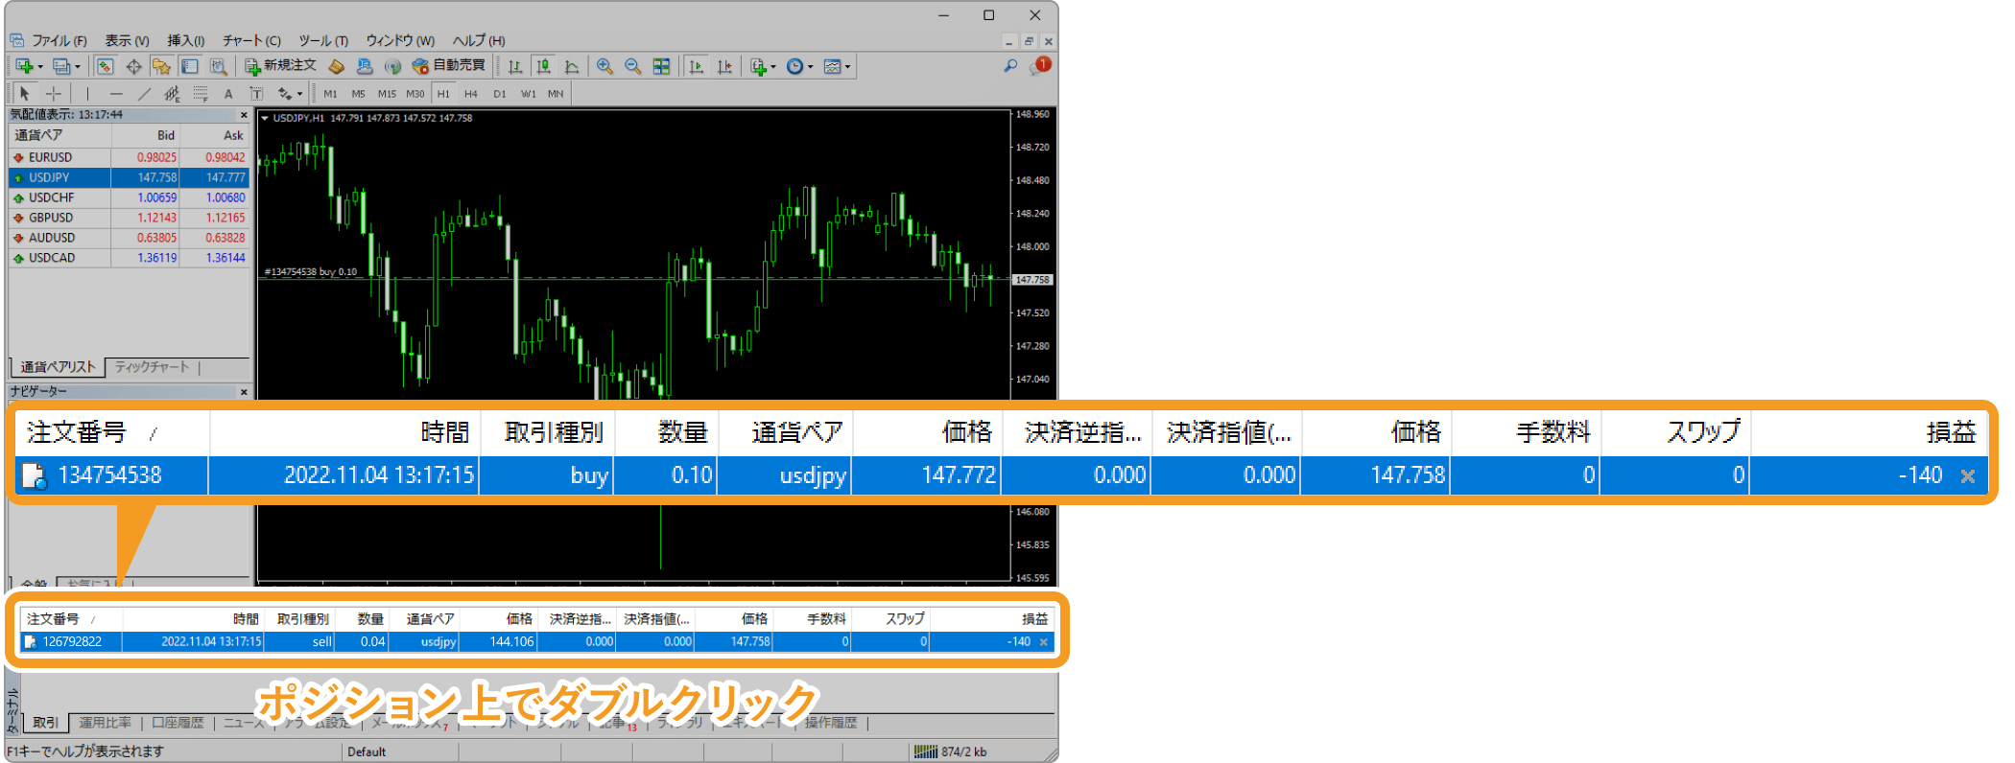Switch chart to candlestick mode

click(x=544, y=66)
